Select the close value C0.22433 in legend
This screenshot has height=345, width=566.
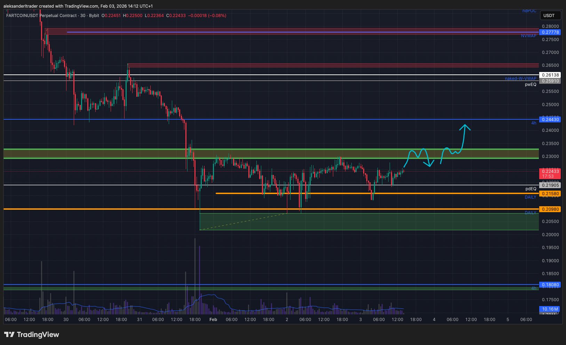[x=176, y=16]
